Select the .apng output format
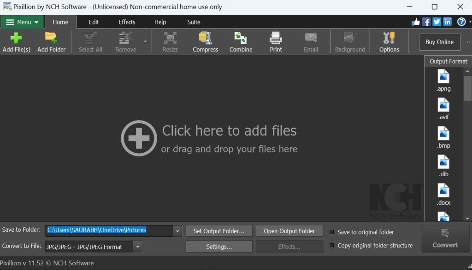472x270 pixels. click(x=443, y=80)
